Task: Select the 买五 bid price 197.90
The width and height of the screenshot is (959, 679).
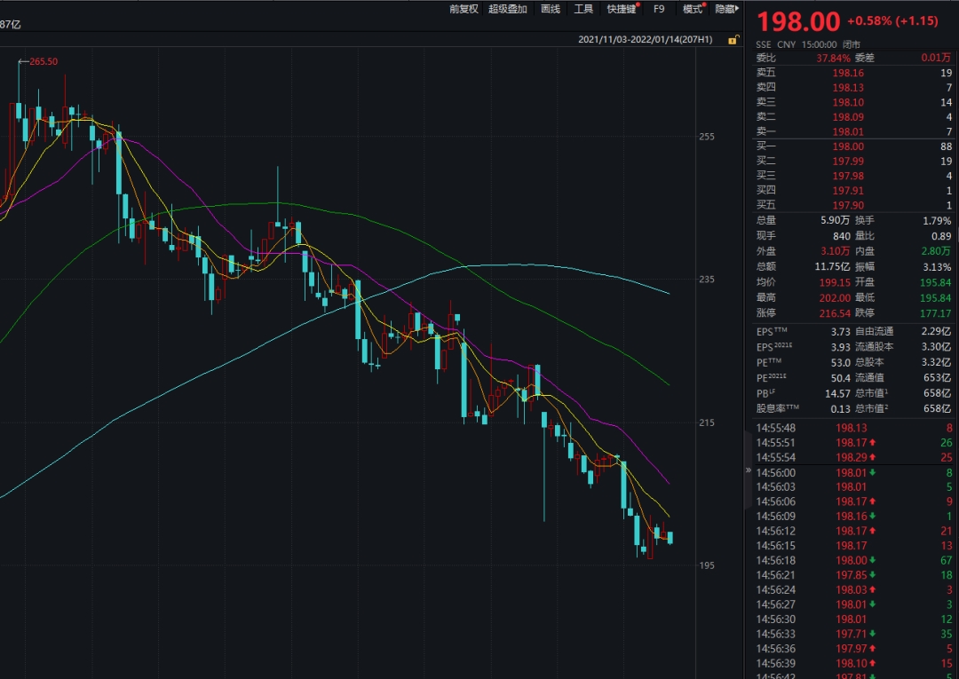Action: pyautogui.click(x=848, y=205)
